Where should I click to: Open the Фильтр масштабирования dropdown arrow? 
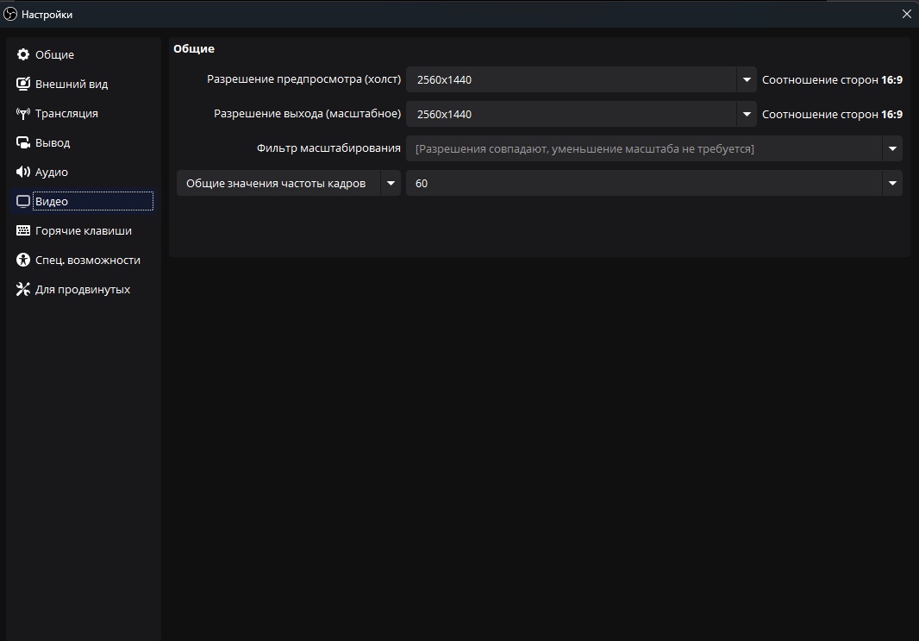coord(892,148)
